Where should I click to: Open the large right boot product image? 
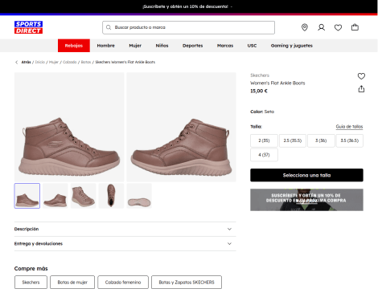(x=181, y=127)
